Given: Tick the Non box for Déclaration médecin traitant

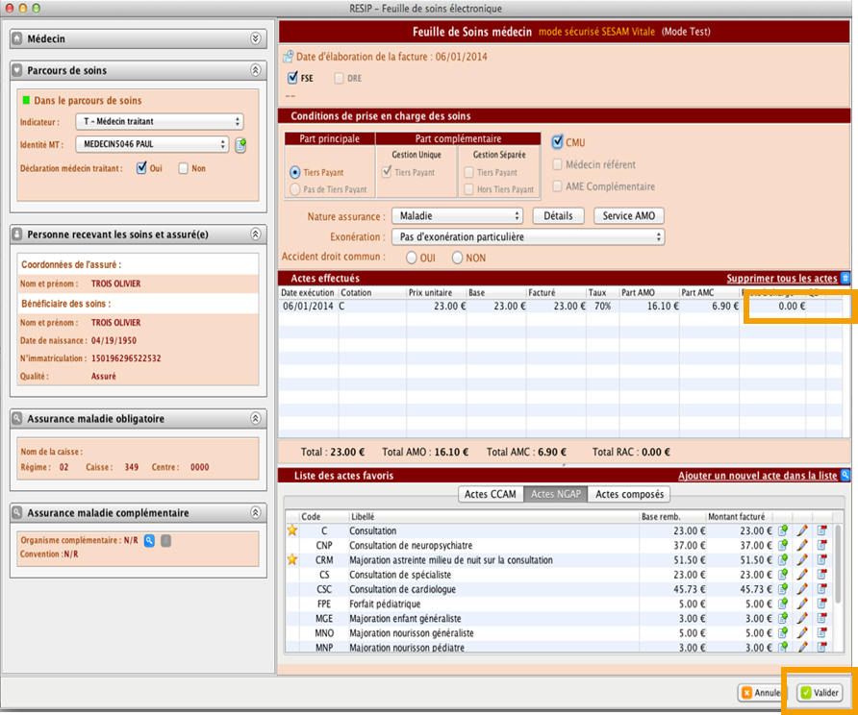Looking at the screenshot, I should point(184,168).
